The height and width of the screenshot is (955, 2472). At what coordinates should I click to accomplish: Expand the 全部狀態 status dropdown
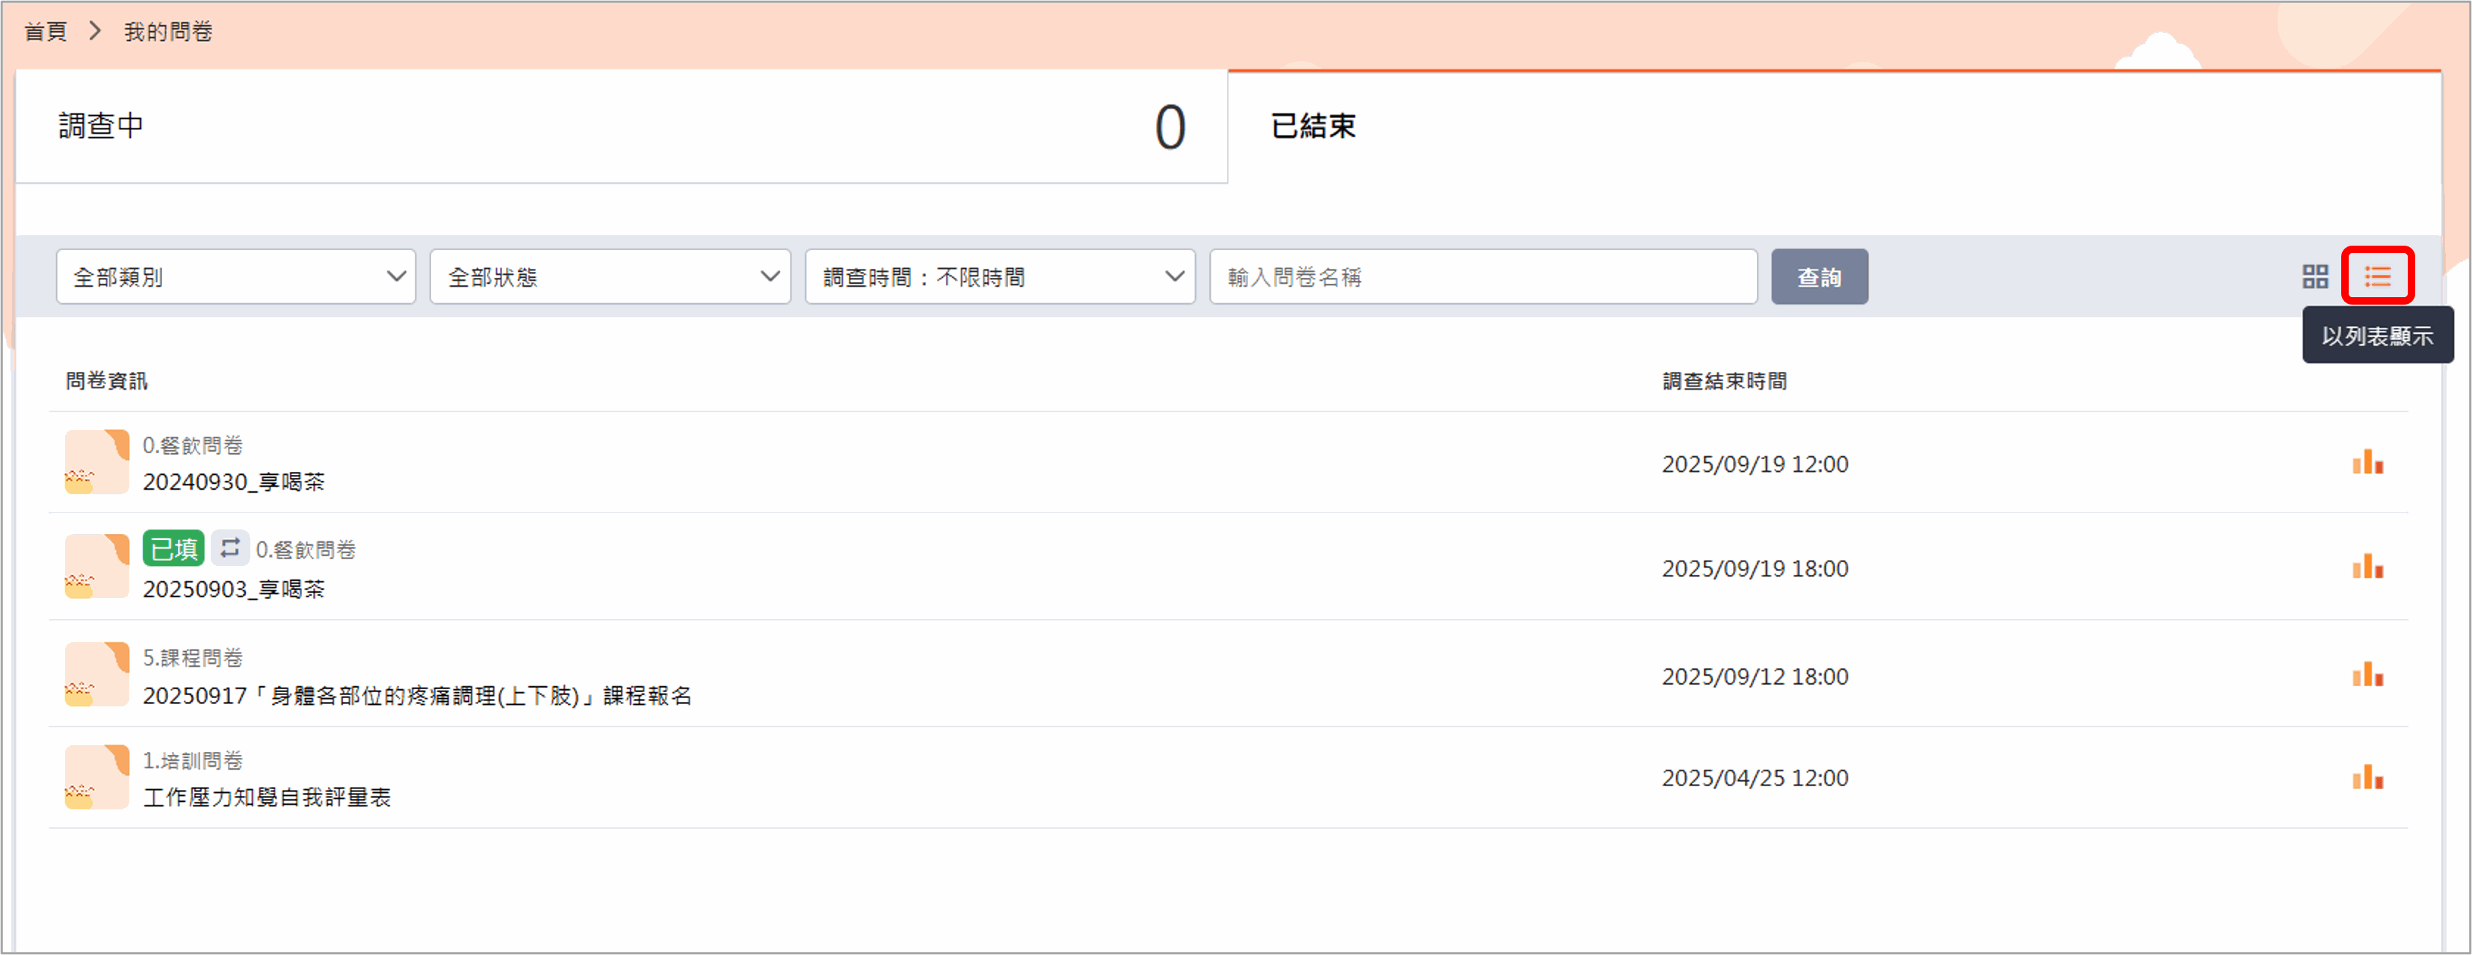[x=609, y=277]
